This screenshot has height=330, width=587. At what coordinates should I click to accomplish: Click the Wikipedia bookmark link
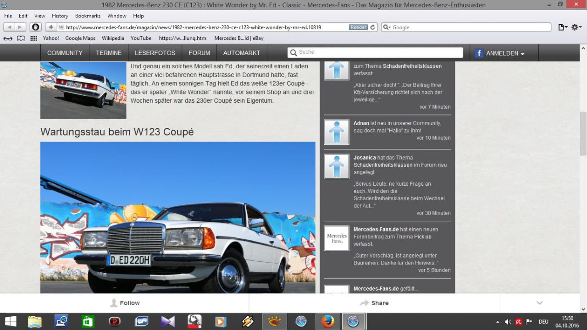pyautogui.click(x=113, y=38)
